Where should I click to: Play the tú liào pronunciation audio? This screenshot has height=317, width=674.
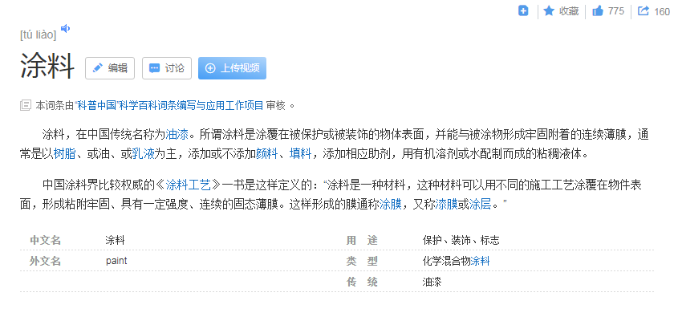[65, 29]
